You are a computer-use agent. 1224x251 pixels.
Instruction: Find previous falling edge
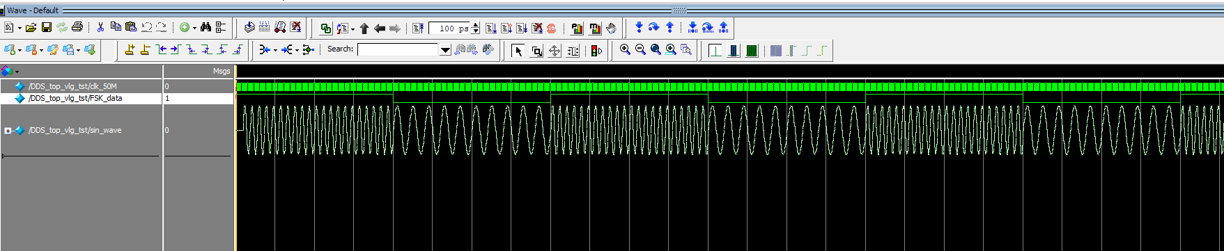(x=192, y=49)
